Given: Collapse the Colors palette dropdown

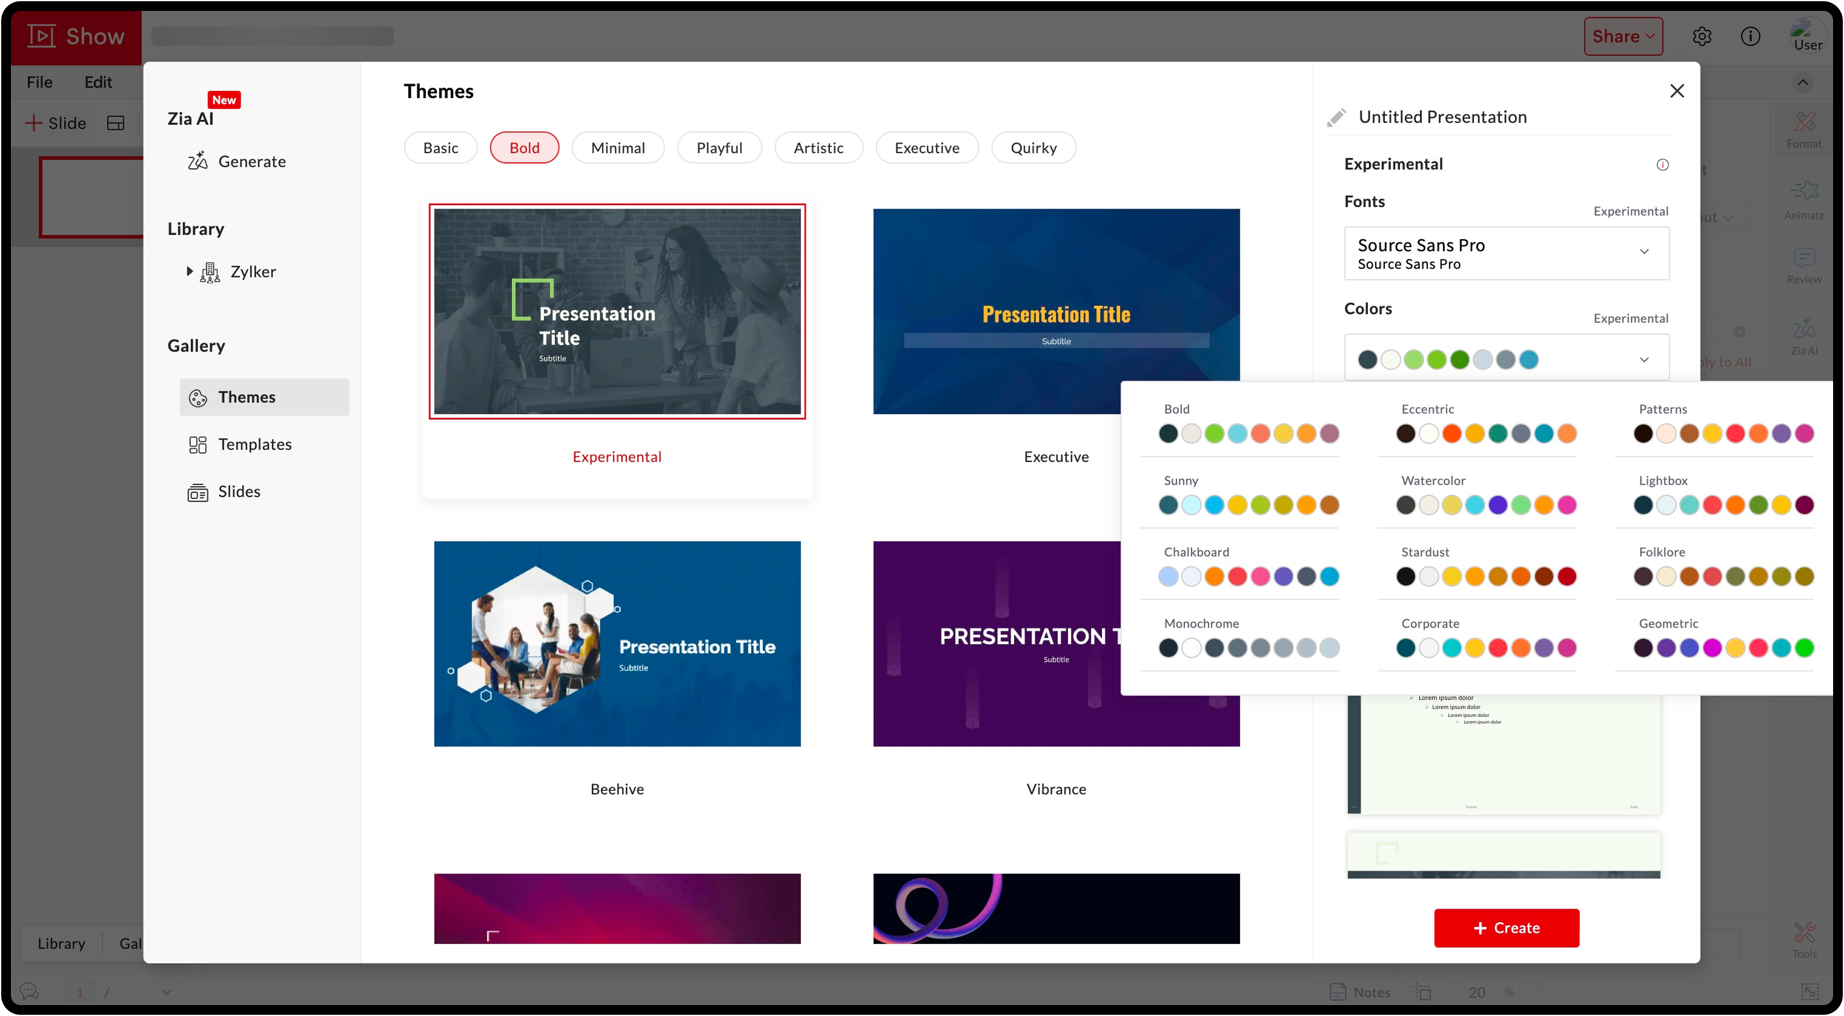Looking at the screenshot, I should (1643, 359).
